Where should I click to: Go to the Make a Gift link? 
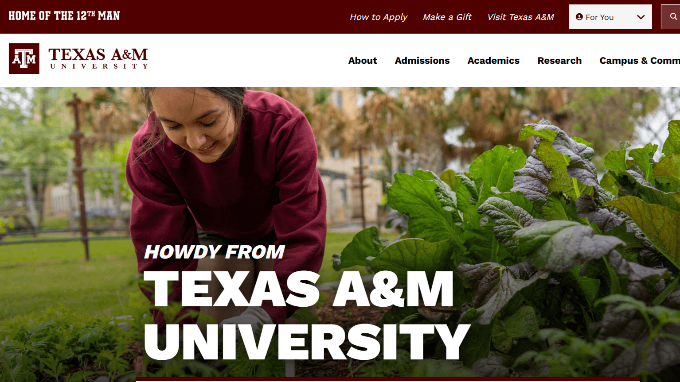(x=447, y=17)
